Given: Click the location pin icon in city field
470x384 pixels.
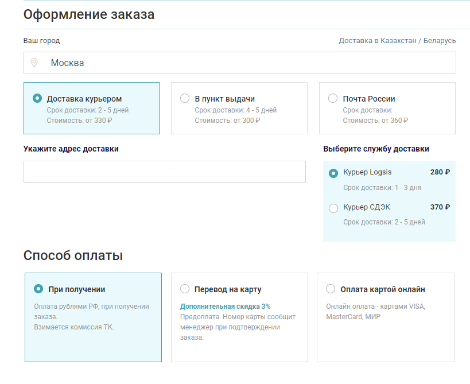Looking at the screenshot, I should (34, 63).
